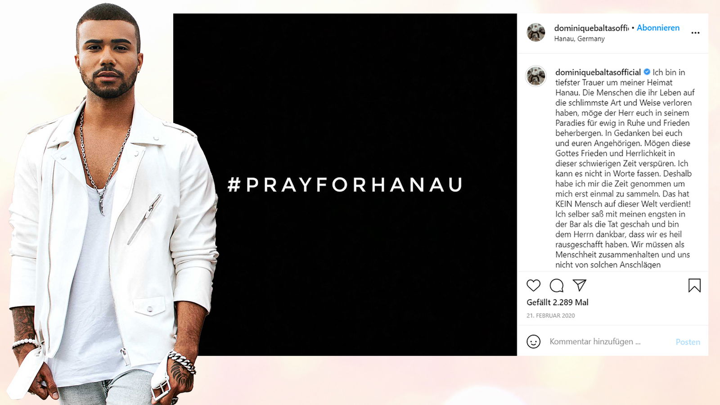Screen dimensions: 720x405
Task: Open dominiquebaltasoffi profile in header
Action: click(x=591, y=28)
